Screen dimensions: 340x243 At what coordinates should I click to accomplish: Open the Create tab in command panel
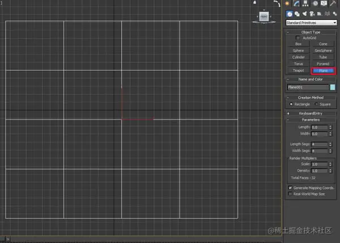click(x=287, y=3)
